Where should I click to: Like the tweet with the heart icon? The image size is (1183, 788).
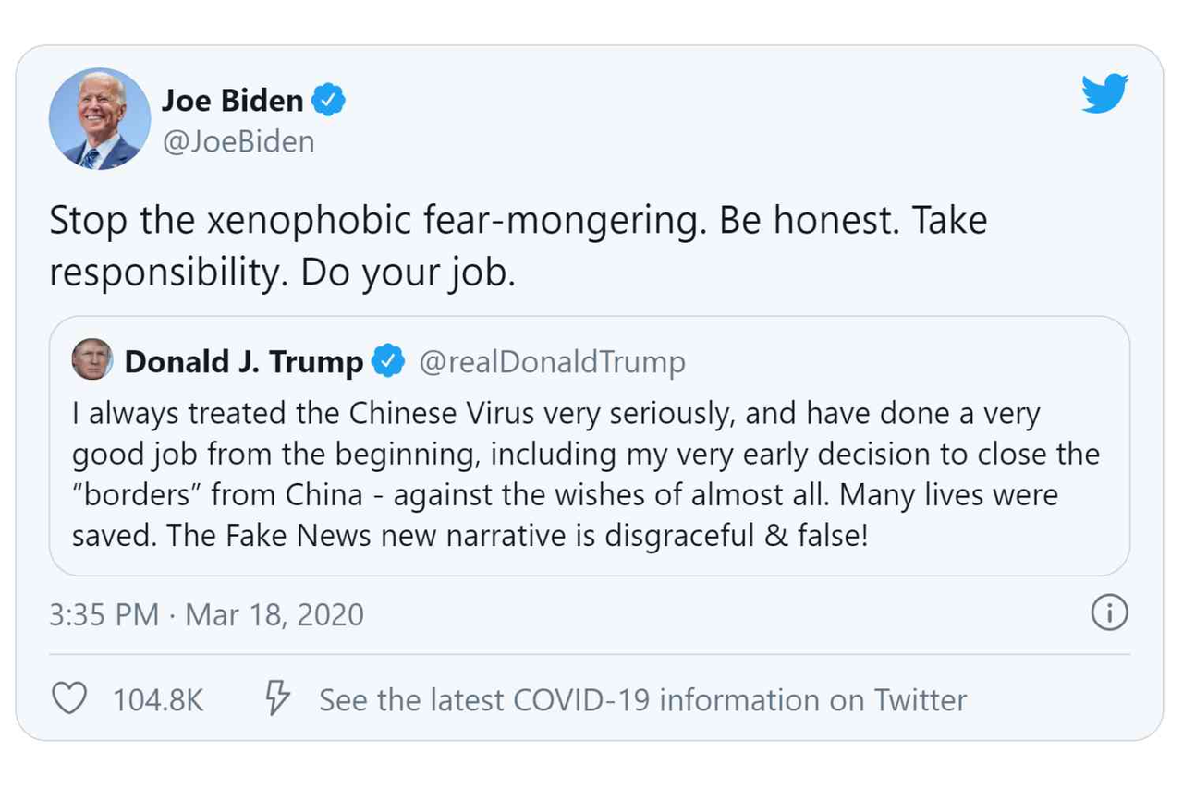tap(68, 698)
